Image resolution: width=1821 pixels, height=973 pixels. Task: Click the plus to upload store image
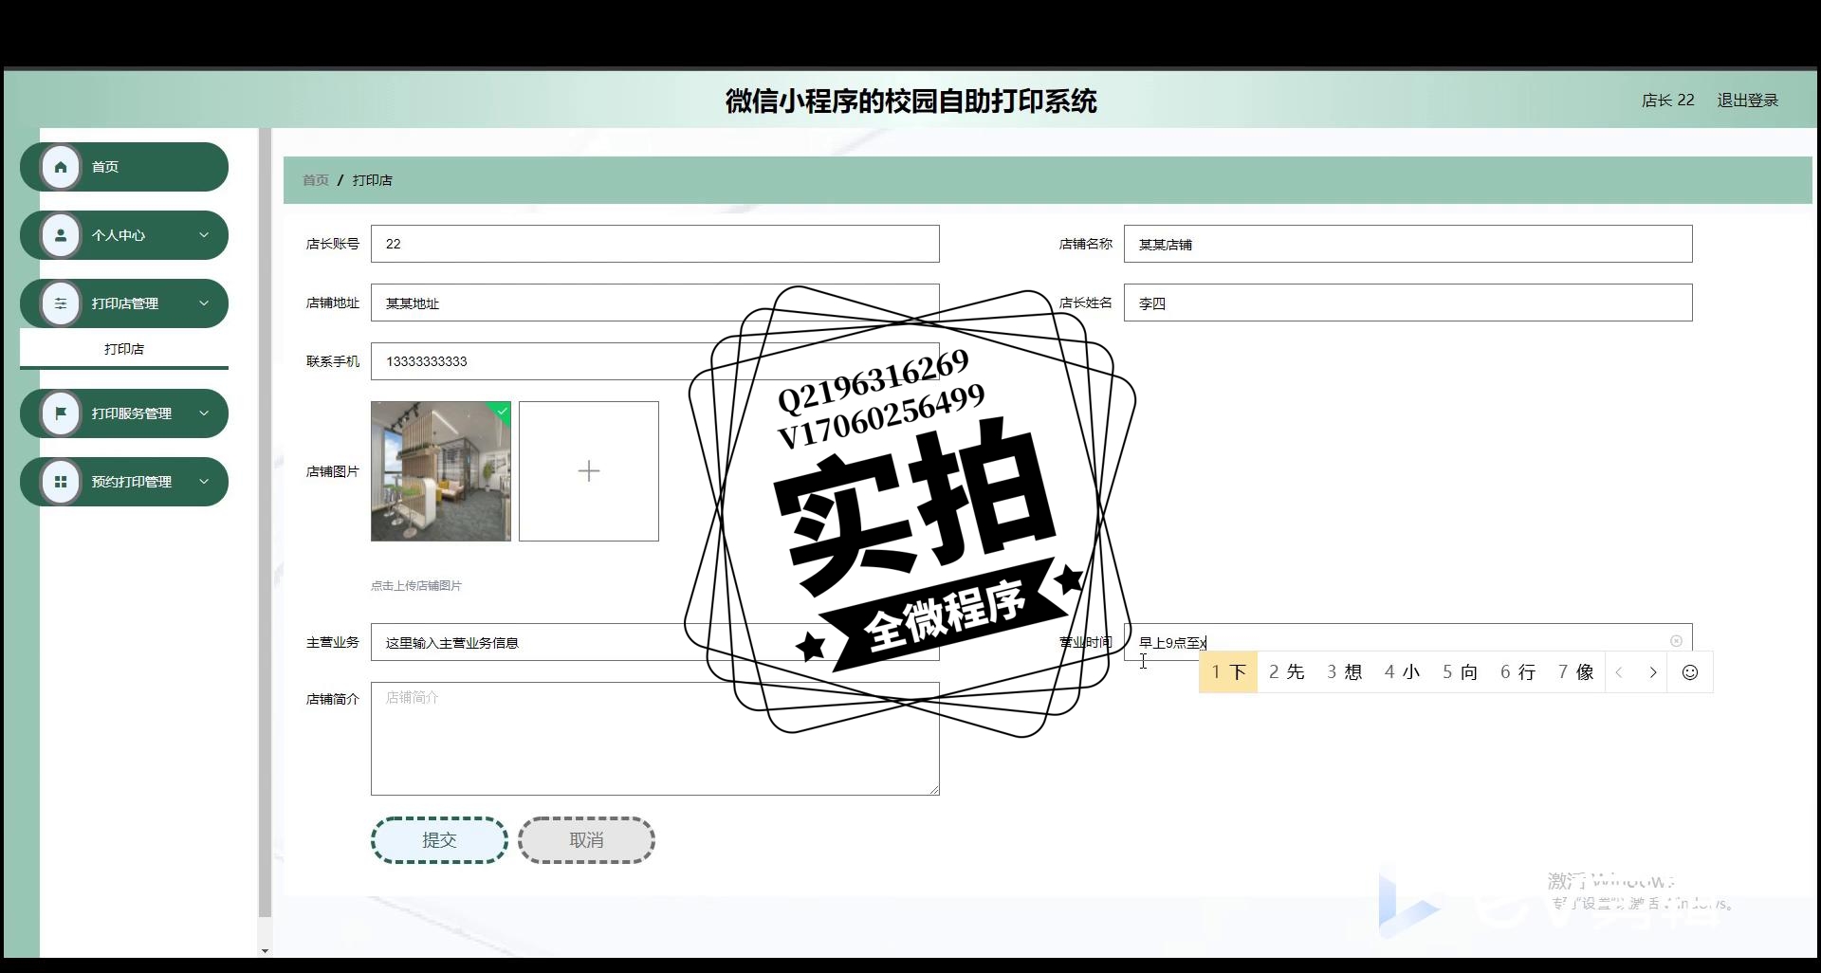(x=588, y=471)
